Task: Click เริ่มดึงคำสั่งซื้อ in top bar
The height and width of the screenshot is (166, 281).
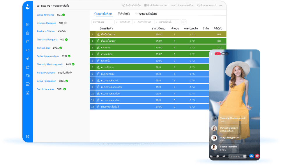Action: (132, 5)
